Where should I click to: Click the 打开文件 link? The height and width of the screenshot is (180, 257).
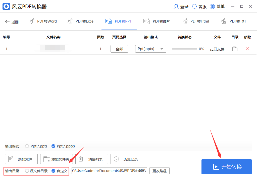[217, 49]
